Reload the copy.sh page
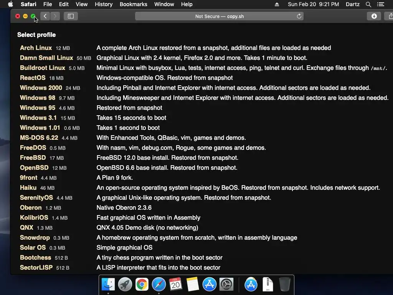 coord(299,16)
